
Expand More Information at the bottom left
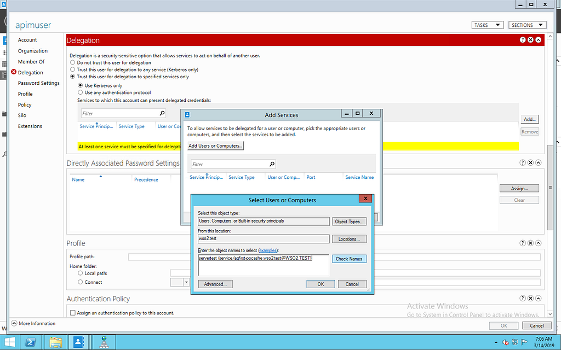pos(33,323)
